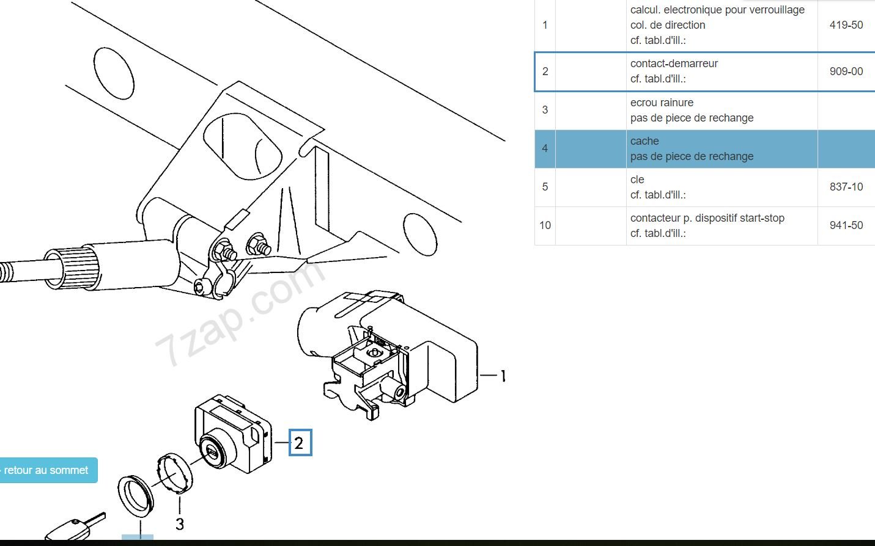875x546 pixels.
Task: Open illustration link 909-00
Action: point(846,71)
